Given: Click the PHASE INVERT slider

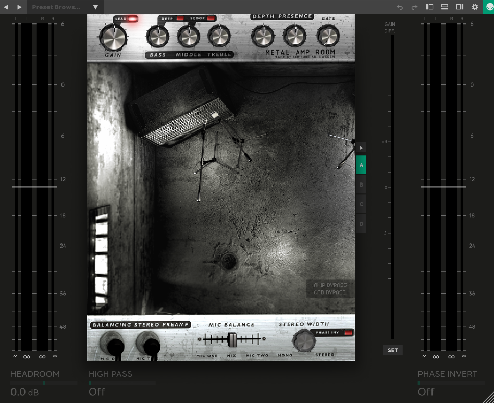Looking at the screenshot, I should pos(451,383).
